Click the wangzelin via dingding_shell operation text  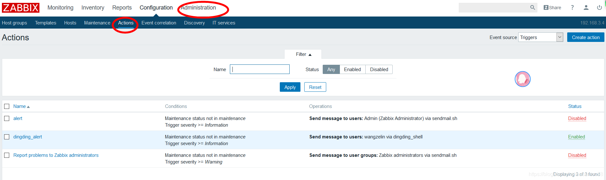393,137
